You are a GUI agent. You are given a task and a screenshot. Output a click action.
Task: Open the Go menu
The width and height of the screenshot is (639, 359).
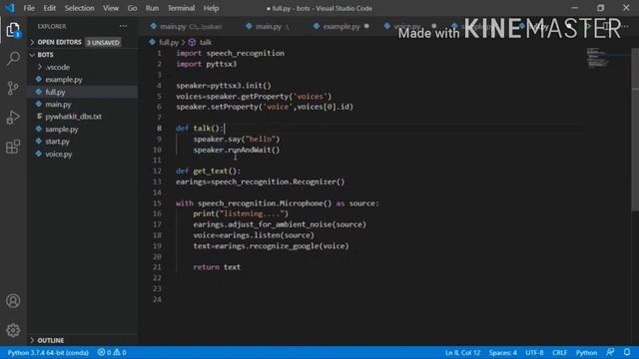coord(132,8)
